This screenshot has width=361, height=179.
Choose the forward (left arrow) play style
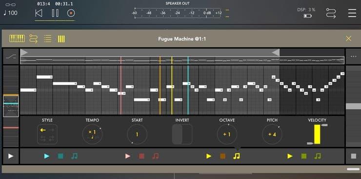[x=43, y=130]
